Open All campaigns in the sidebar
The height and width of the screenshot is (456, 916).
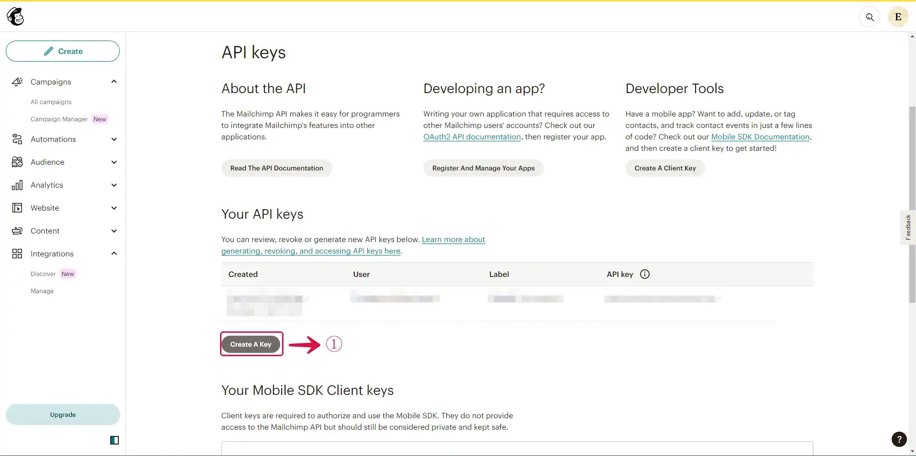pos(51,102)
